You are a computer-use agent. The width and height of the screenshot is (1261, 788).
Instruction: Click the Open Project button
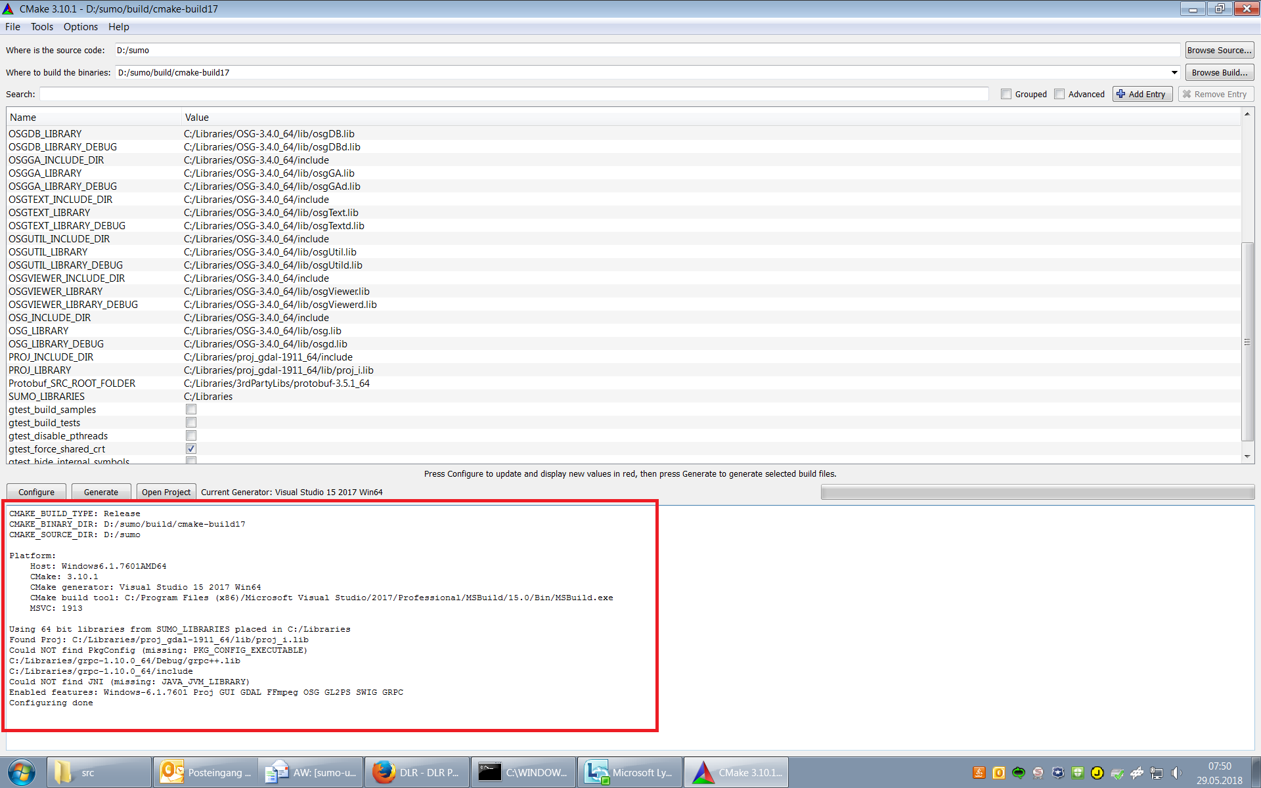pyautogui.click(x=166, y=492)
